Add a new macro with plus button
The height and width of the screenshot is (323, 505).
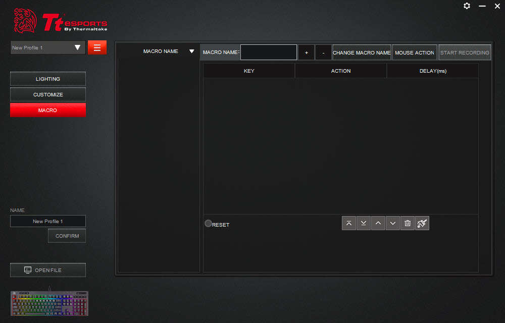coord(307,52)
